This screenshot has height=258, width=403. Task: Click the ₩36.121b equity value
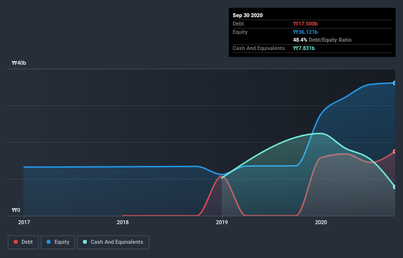[x=305, y=32]
